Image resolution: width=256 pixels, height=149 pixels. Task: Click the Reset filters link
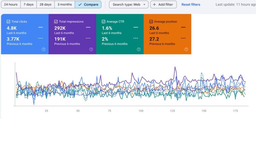[191, 4]
